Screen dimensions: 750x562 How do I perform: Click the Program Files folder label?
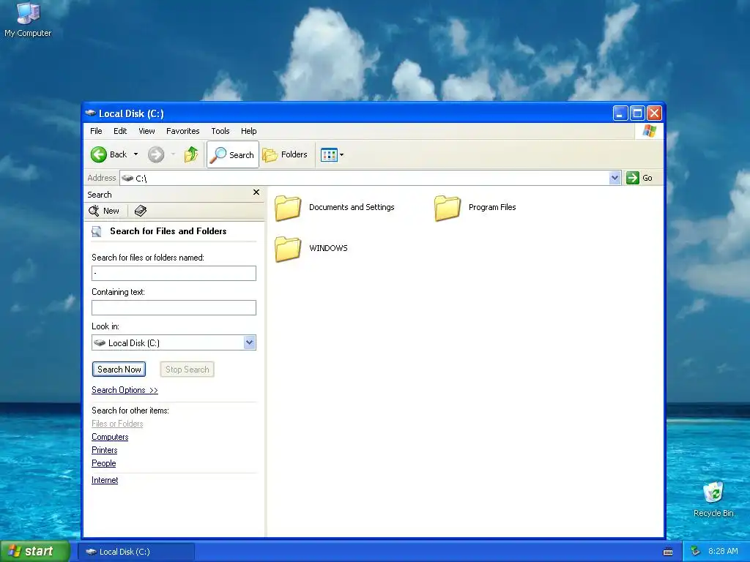coord(492,207)
